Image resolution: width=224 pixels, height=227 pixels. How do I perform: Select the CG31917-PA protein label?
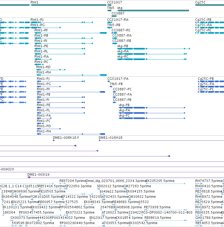click(118, 79)
